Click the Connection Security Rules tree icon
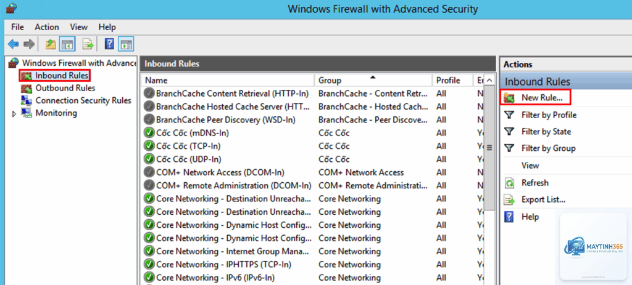The image size is (632, 285). pyautogui.click(x=27, y=100)
